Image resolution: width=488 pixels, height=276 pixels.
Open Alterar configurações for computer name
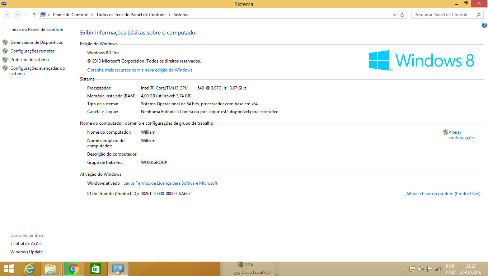coord(462,135)
